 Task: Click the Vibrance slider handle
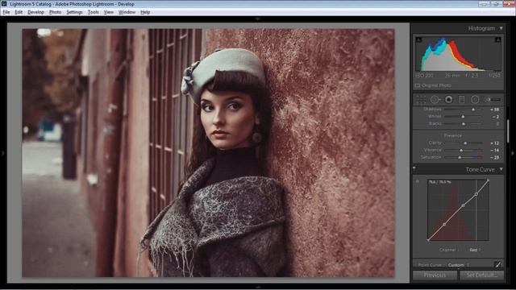[461, 151]
